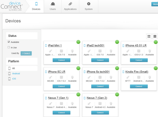Click the model icon above ME324
Screen dimensions: 158x117
(89, 77)
